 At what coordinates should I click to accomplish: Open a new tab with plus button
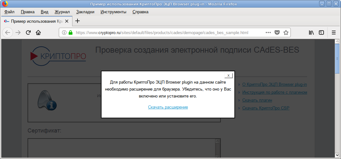[77, 21]
